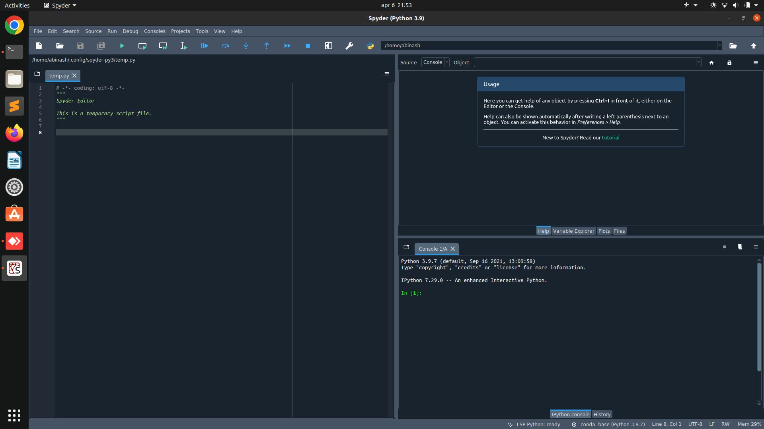Select the Debug file icon
This screenshot has width=764, height=429.
(x=204, y=46)
